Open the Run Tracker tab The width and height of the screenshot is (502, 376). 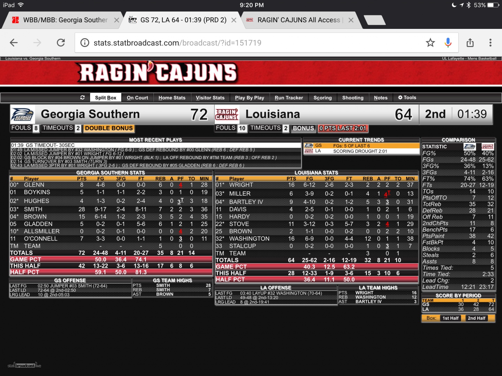(x=289, y=98)
